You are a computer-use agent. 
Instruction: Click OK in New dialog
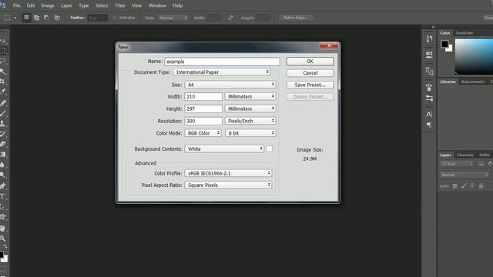[x=310, y=62]
